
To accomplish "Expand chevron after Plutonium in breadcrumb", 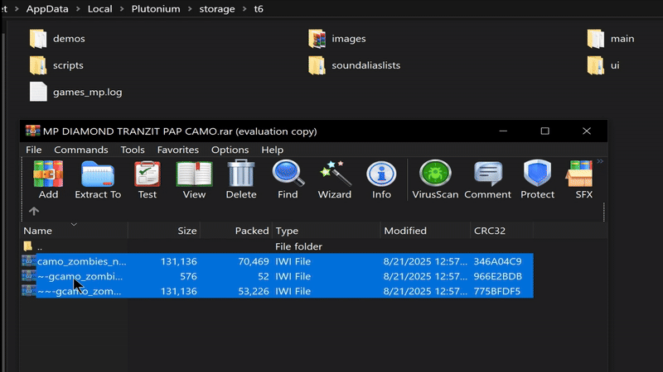I will click(x=190, y=9).
